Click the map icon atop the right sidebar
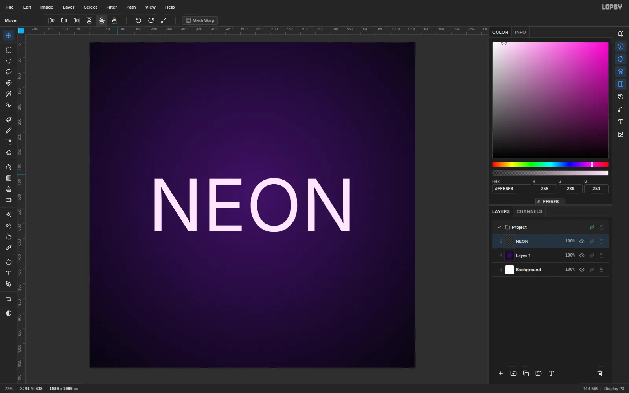Viewport: 629px width, 393px height. pos(621,34)
